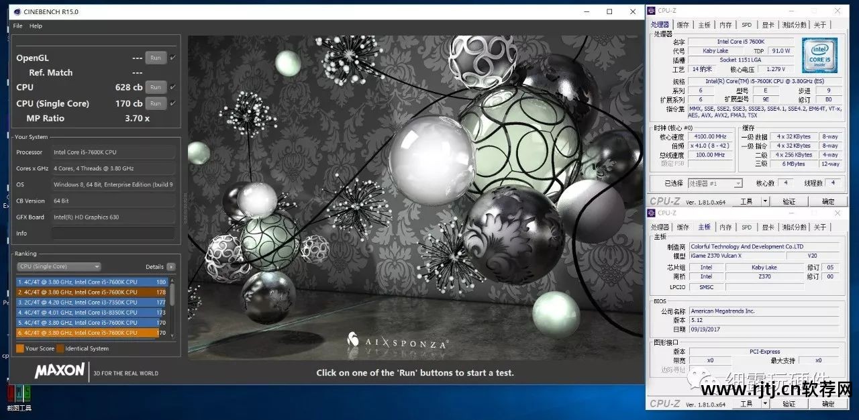Click the Your Score orange legend swatch
Image resolution: width=859 pixels, height=420 pixels.
(x=19, y=348)
